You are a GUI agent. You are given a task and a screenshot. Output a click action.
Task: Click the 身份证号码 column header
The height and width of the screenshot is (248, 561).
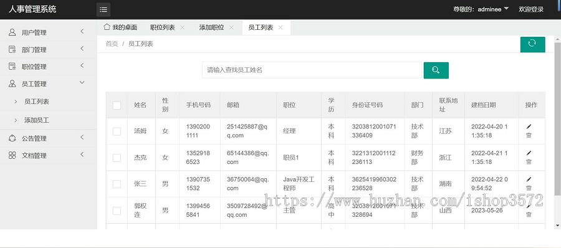point(367,105)
